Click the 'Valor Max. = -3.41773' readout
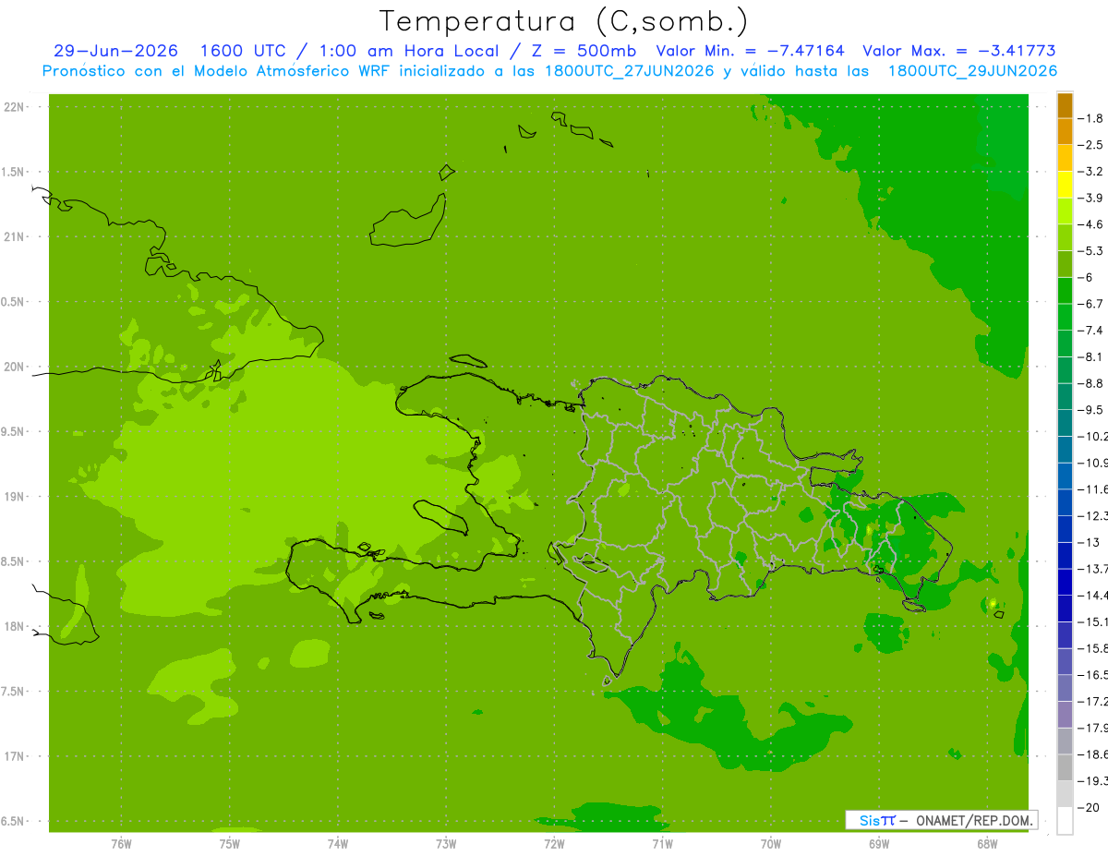This screenshot has width=1108, height=856. [958, 51]
